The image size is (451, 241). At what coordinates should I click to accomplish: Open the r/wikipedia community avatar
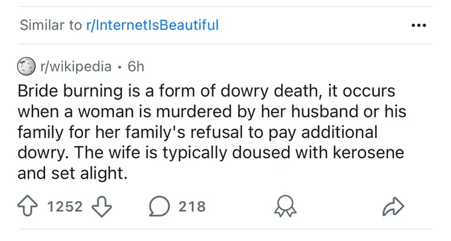(27, 66)
